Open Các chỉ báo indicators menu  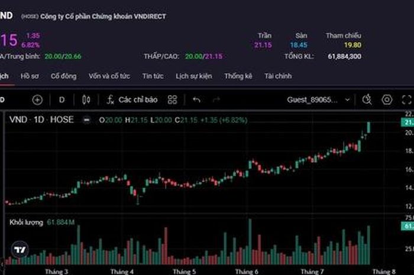click(132, 100)
